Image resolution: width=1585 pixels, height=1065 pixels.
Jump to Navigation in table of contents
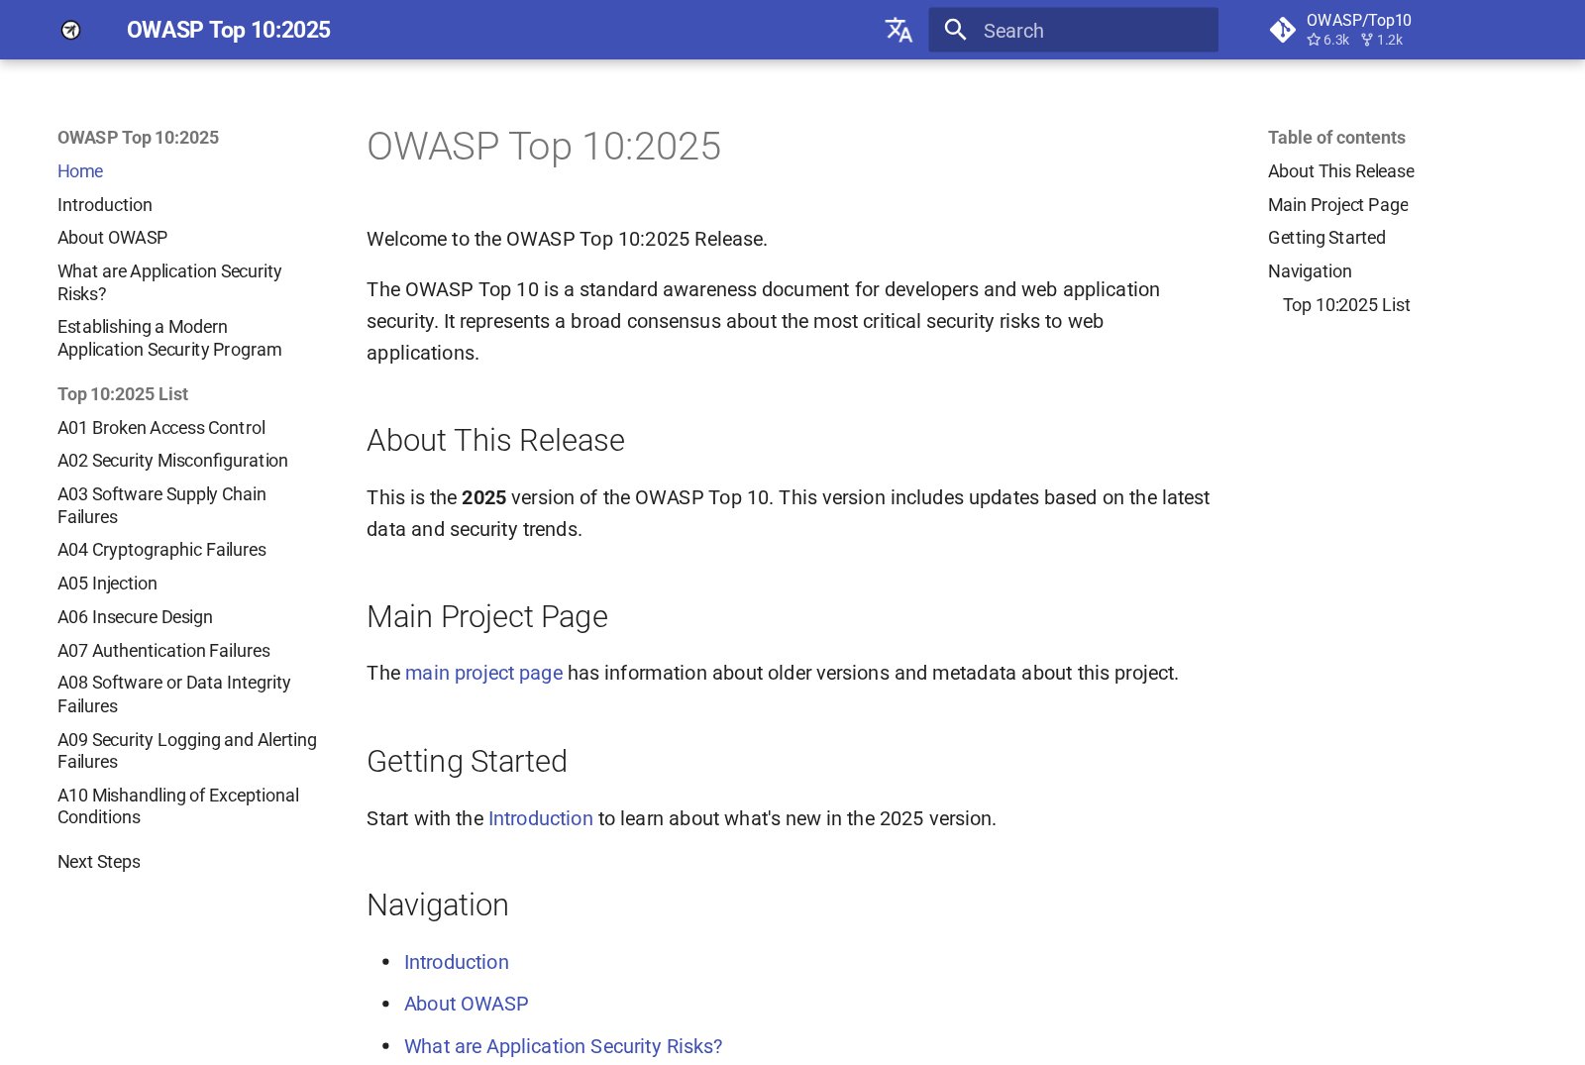pyautogui.click(x=1310, y=271)
